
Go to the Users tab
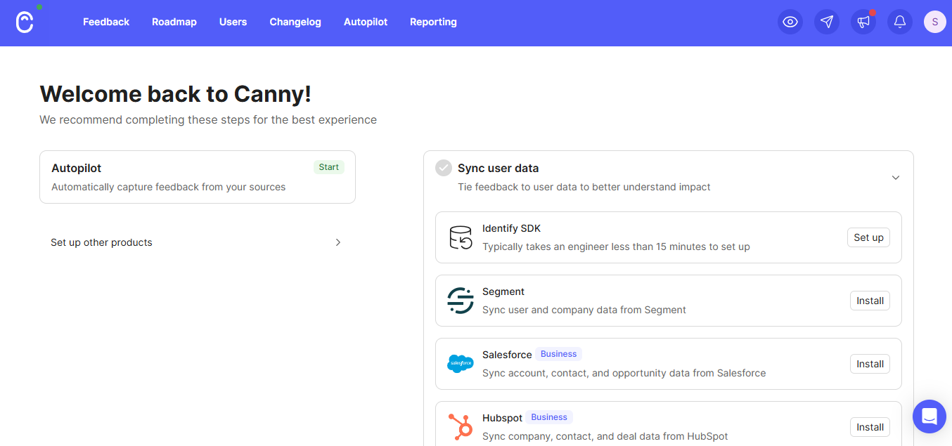click(233, 22)
